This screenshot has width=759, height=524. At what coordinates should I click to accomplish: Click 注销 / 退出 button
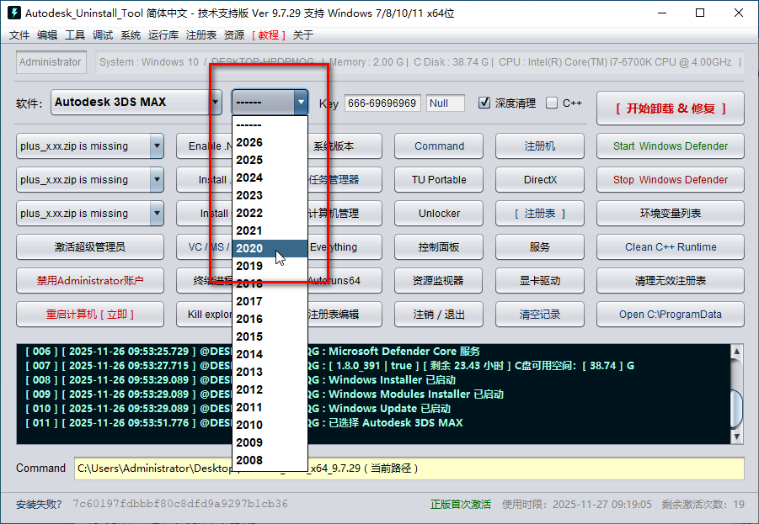[x=439, y=315]
